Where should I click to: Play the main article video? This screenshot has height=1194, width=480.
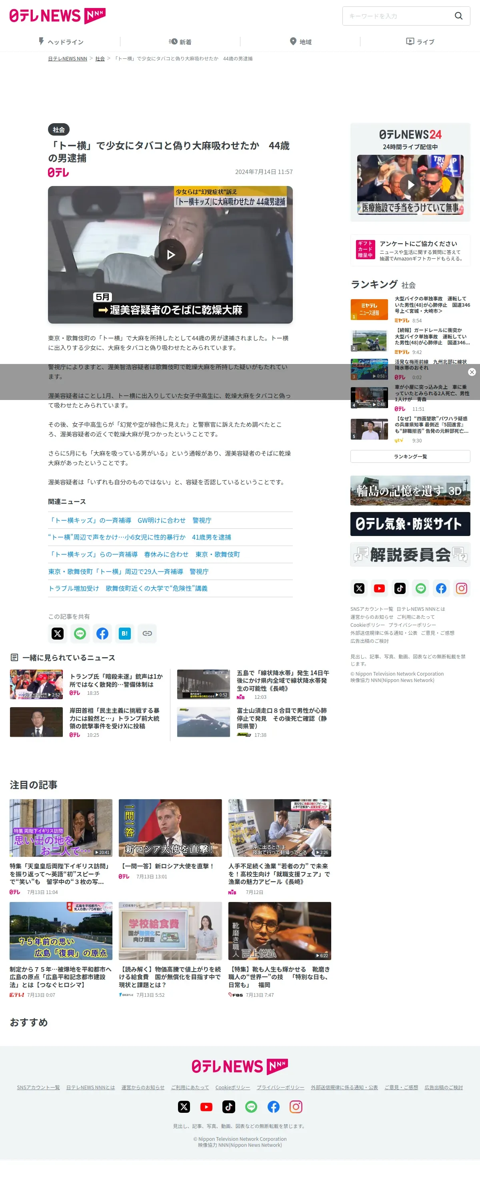tap(170, 254)
